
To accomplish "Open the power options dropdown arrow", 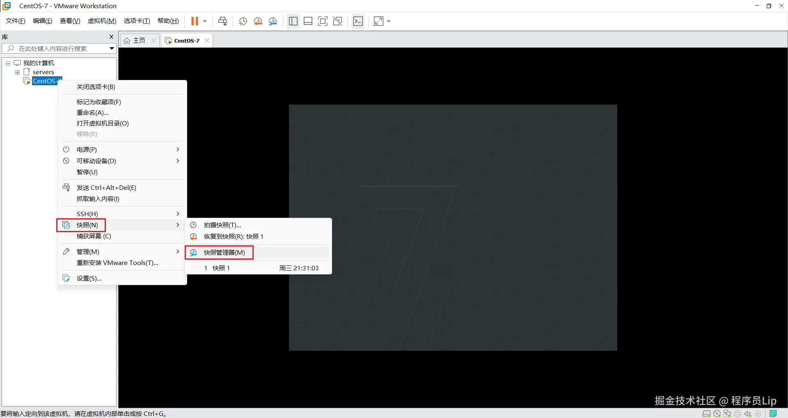I will 205,21.
